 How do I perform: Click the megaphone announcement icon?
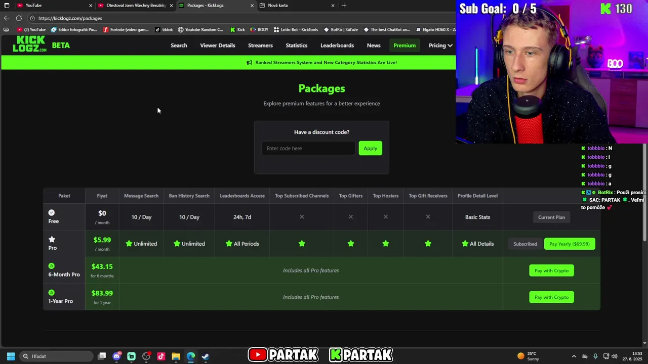249,63
